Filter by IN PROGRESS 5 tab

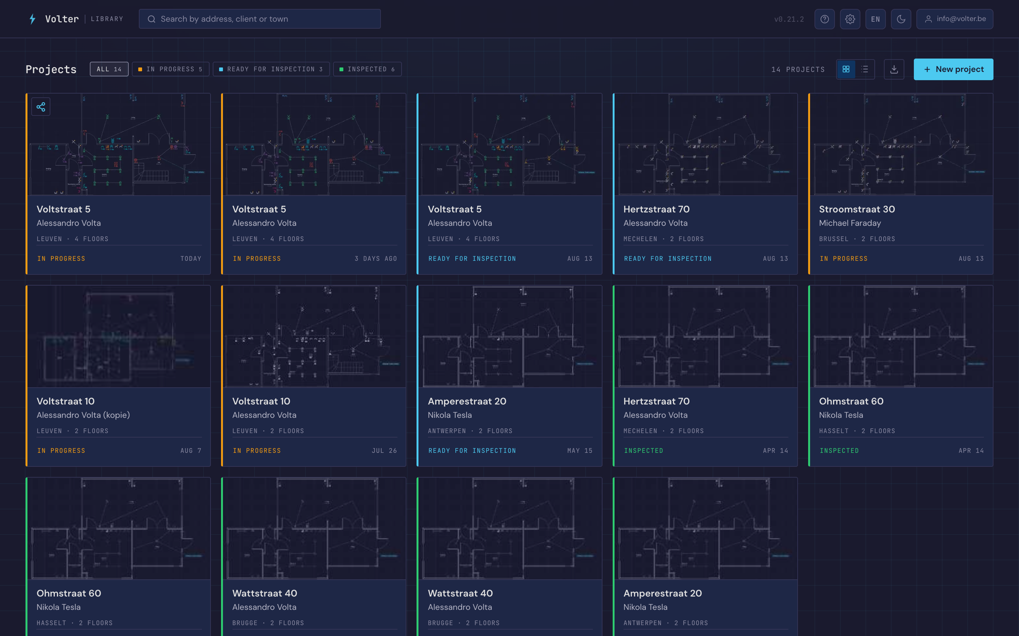171,69
